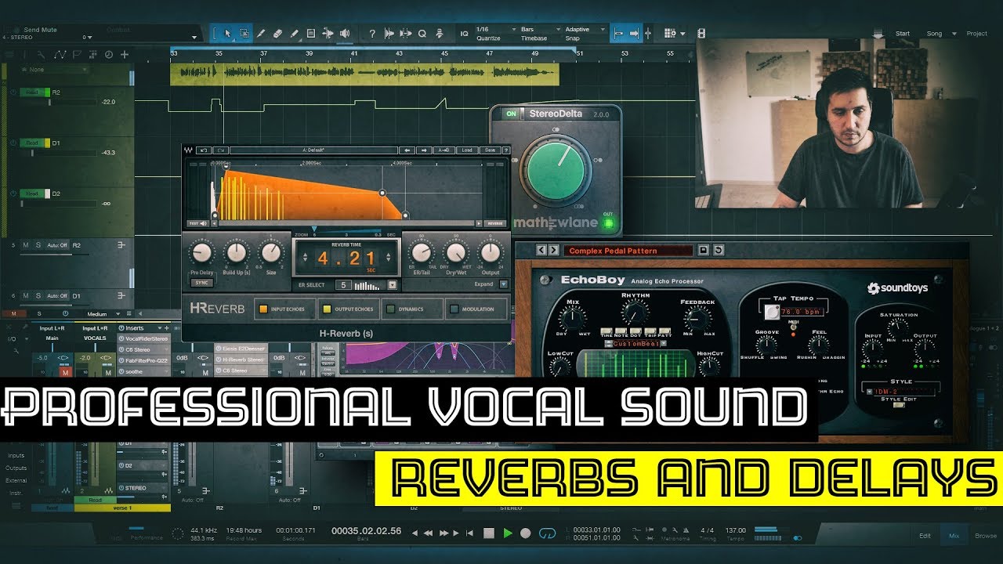Toggle EchoBoy MIDI sync switch
1003x564 pixels.
point(794,327)
